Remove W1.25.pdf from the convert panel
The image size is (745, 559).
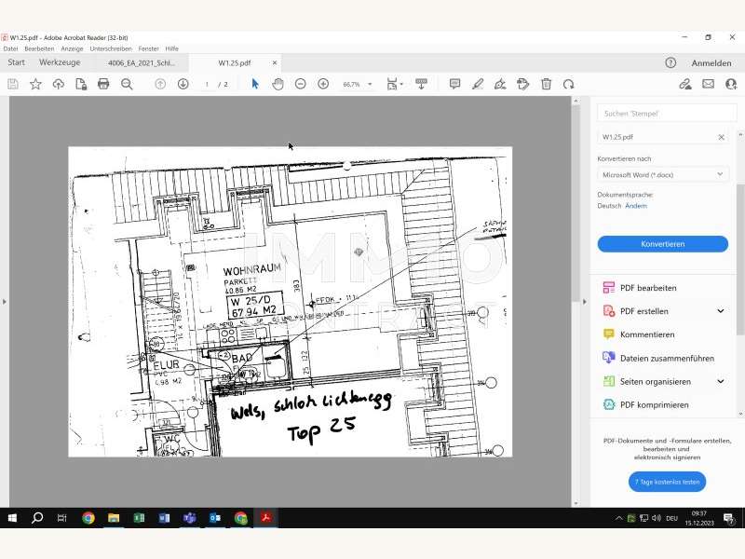[x=721, y=137]
